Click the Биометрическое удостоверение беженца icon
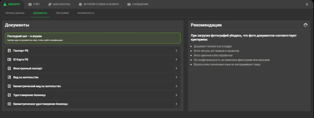The width and height of the screenshot is (314, 118). (x=9, y=104)
